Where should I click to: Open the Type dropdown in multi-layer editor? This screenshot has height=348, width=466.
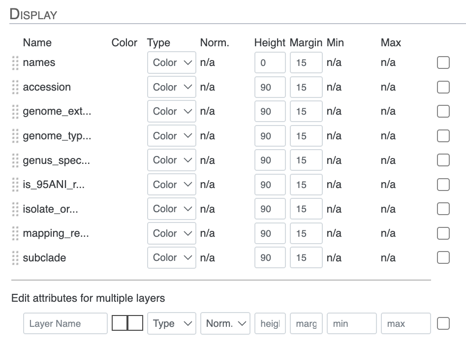point(171,323)
